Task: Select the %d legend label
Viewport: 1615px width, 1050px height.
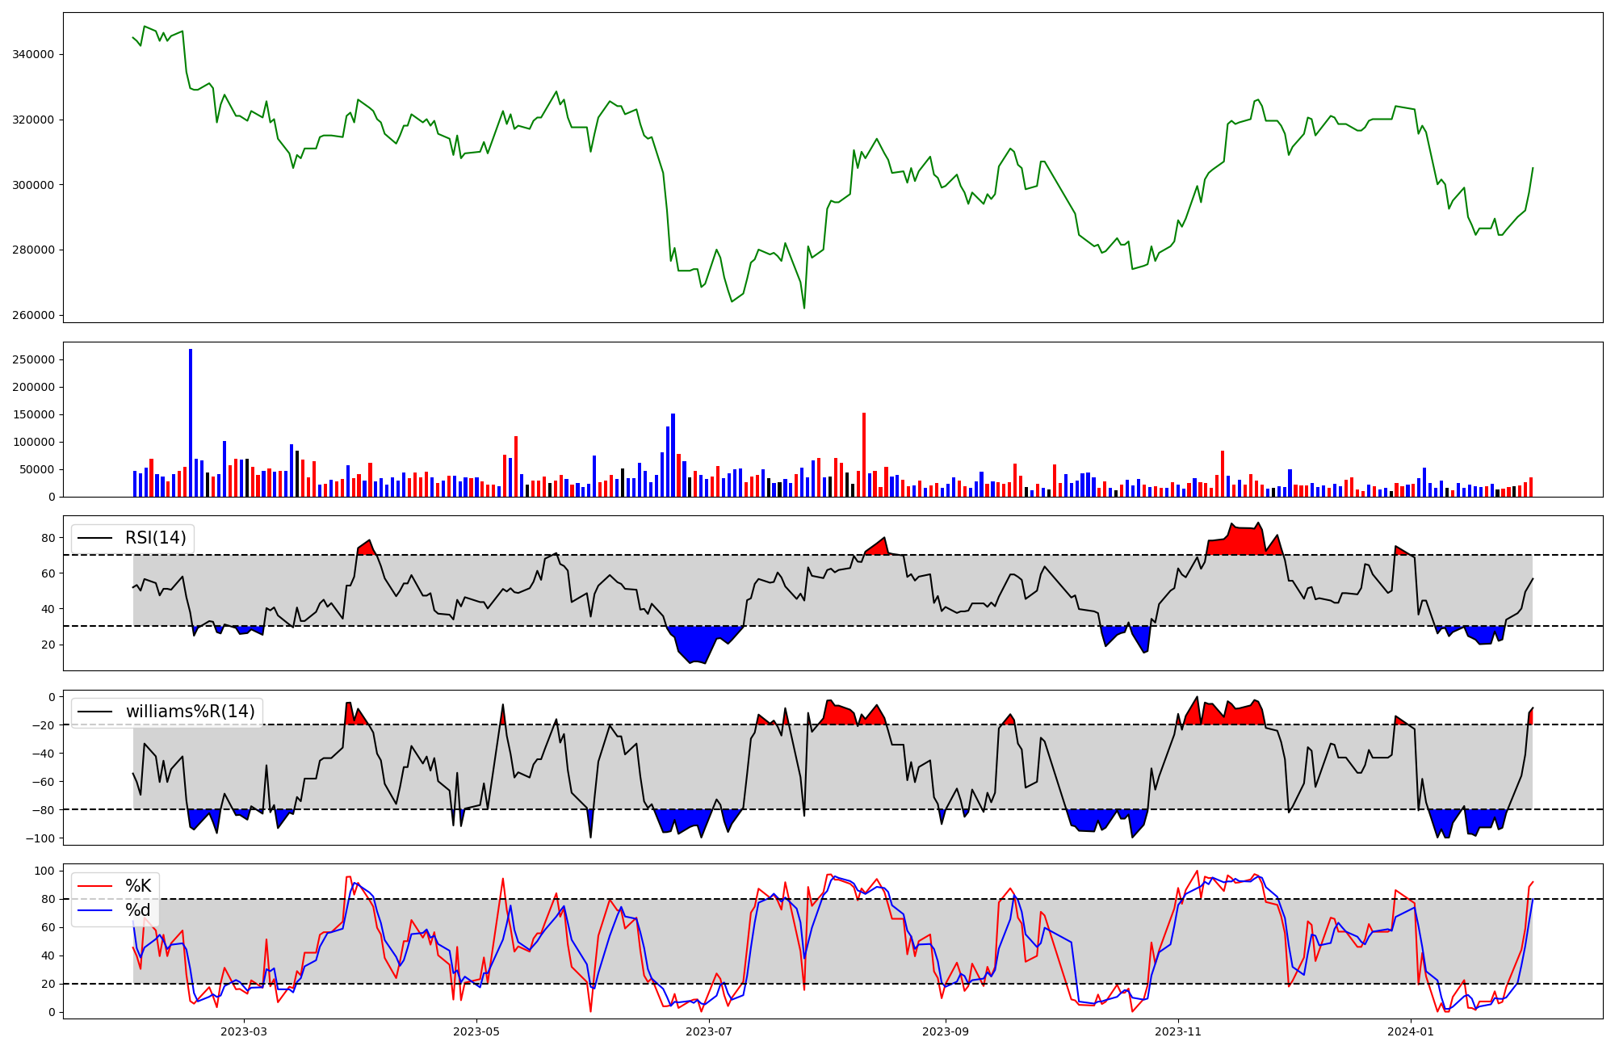Action: 138,911
